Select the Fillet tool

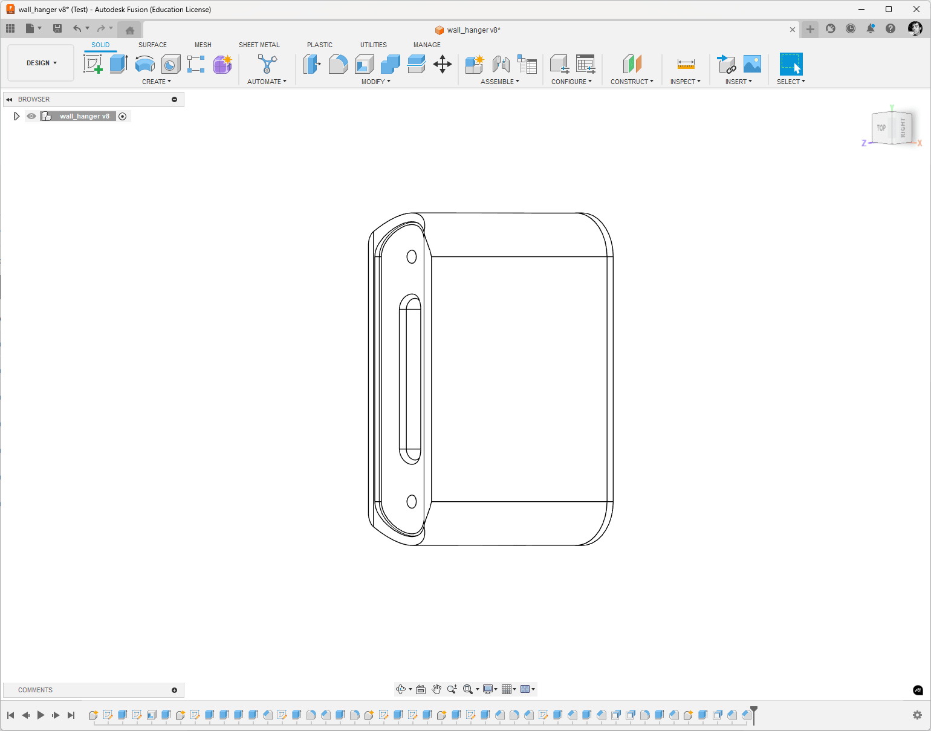coord(339,63)
